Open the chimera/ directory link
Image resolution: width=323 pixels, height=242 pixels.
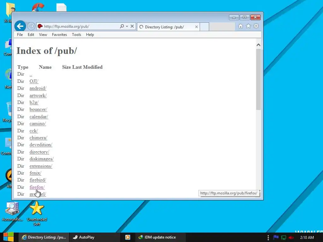38,138
